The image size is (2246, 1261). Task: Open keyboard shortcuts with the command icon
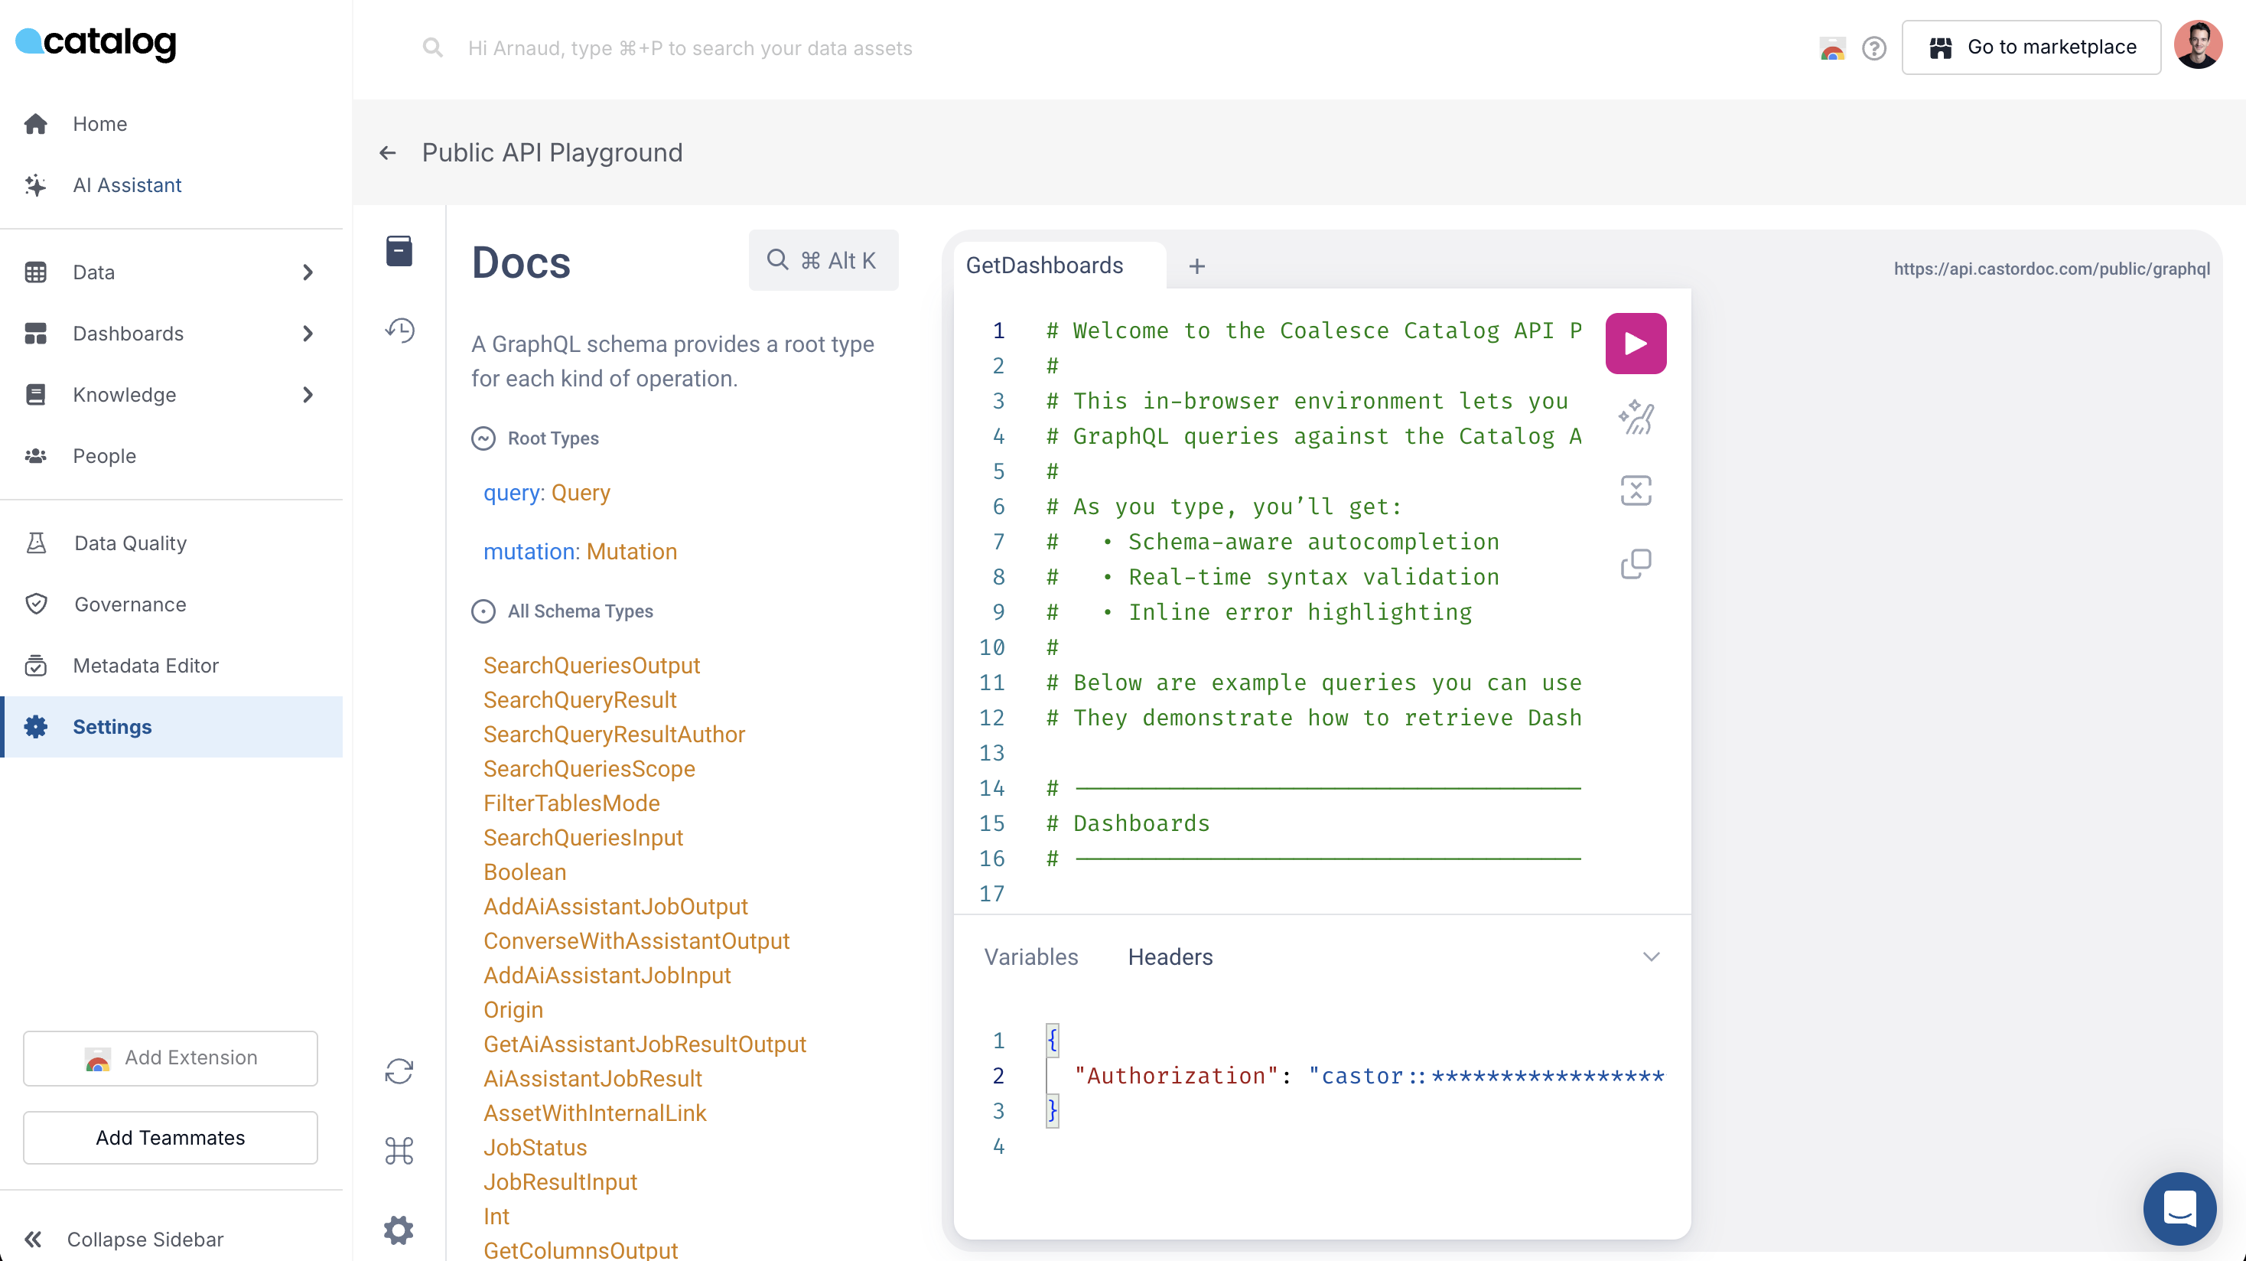[399, 1151]
